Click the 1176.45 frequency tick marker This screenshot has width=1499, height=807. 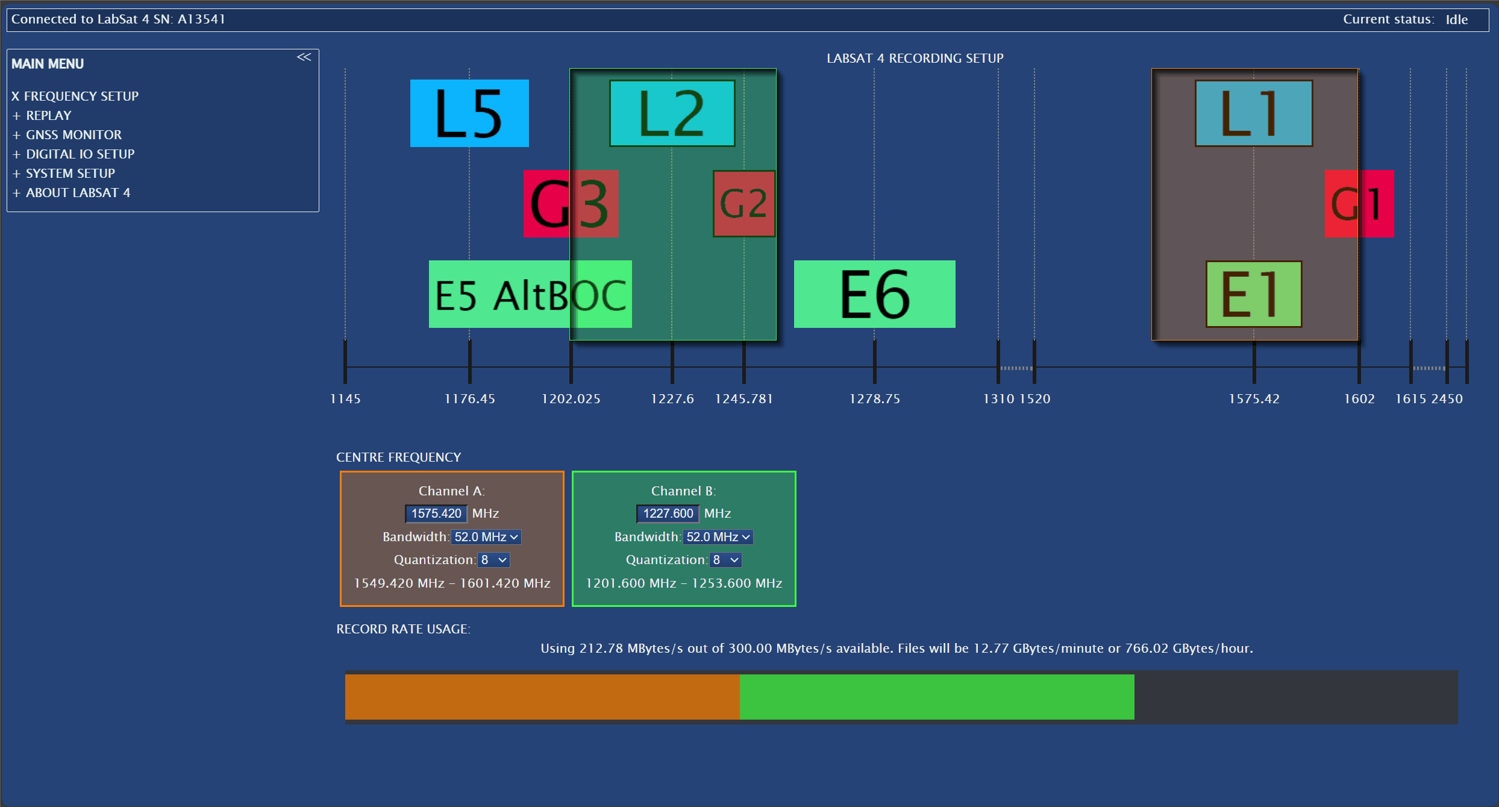(x=470, y=362)
